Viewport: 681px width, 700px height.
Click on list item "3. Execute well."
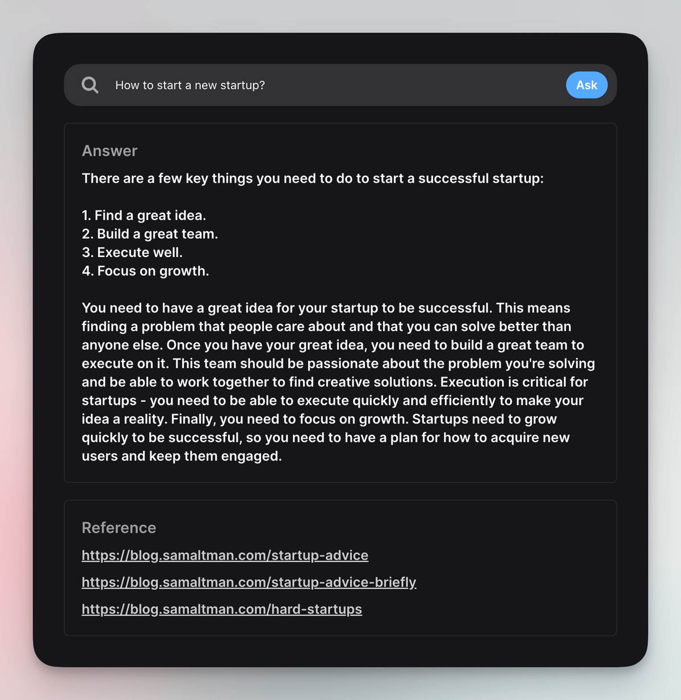132,252
